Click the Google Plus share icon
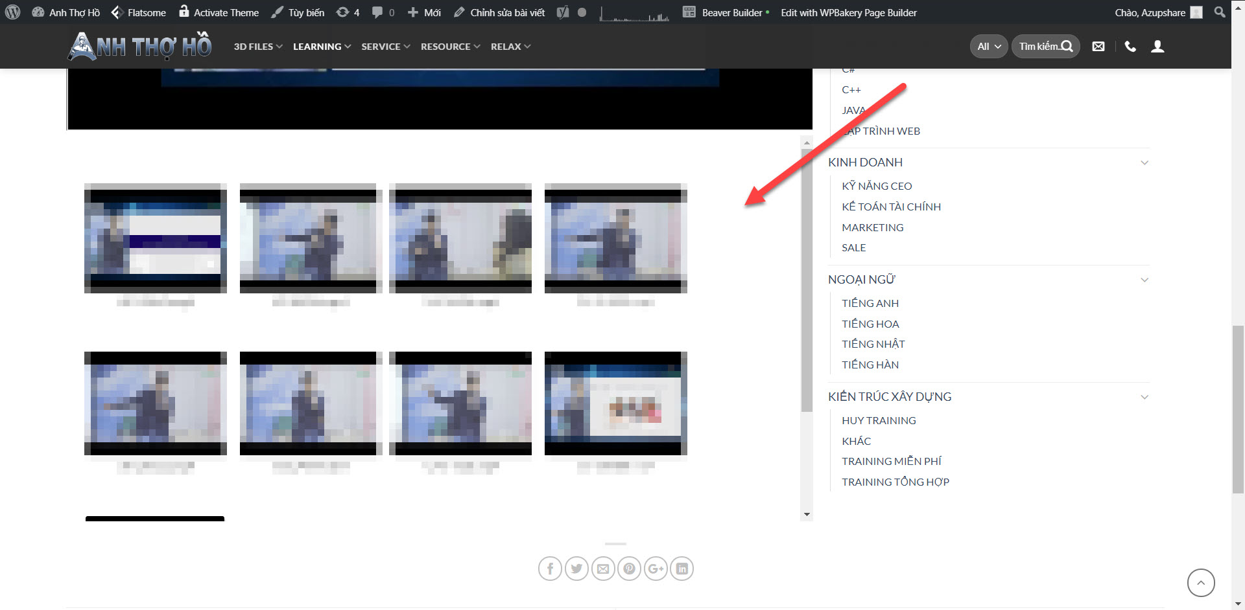1245x610 pixels. (x=656, y=569)
